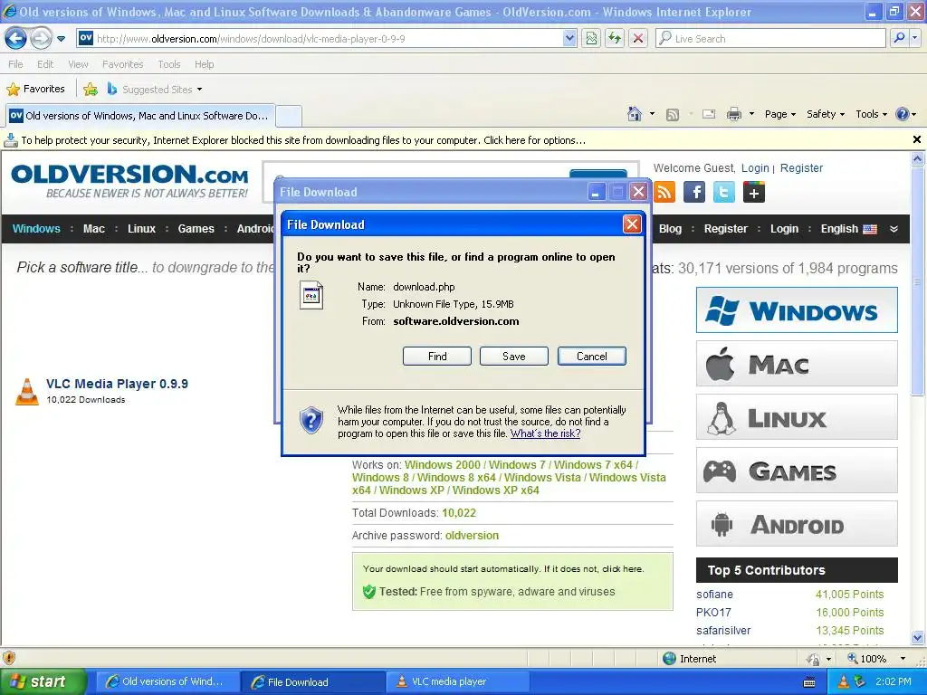Click the VLC Media Player 0.9.9 title link
Image resolution: width=927 pixels, height=695 pixels.
pyautogui.click(x=117, y=384)
